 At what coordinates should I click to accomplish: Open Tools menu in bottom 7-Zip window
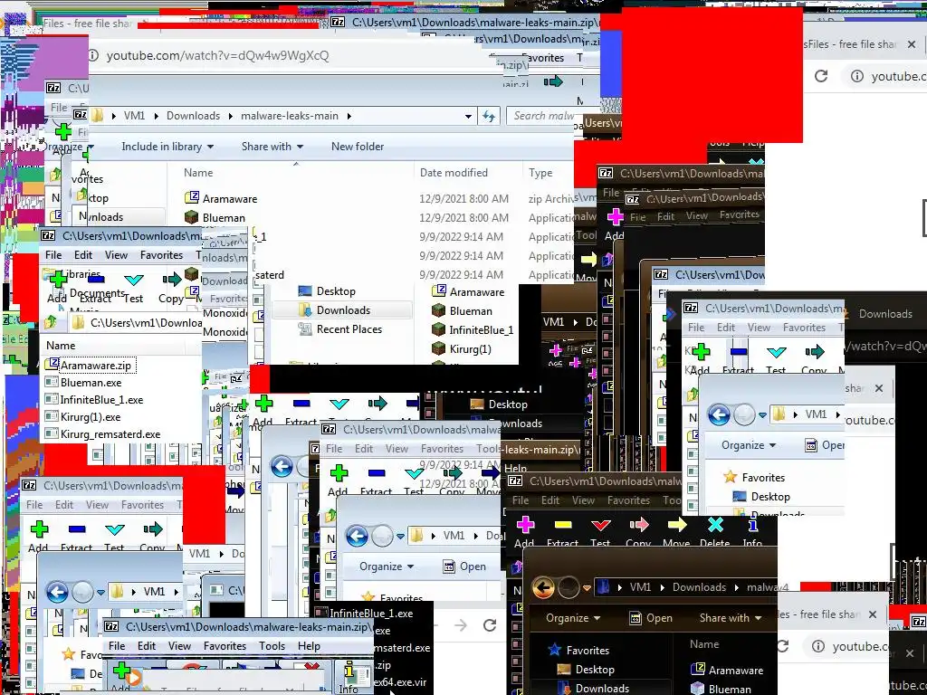[272, 646]
